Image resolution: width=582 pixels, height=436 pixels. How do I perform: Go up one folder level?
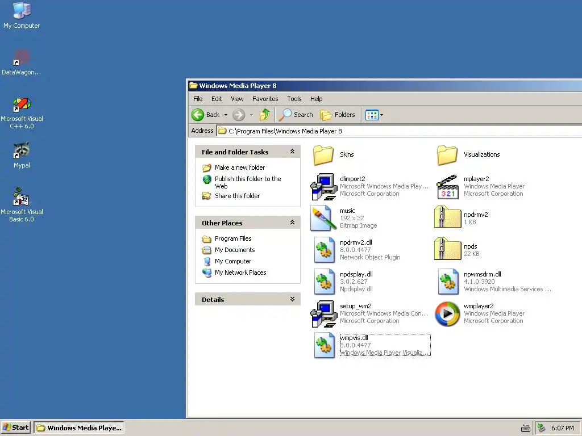pos(265,115)
